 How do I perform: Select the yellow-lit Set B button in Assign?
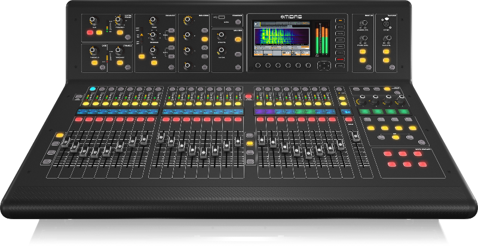396,137
